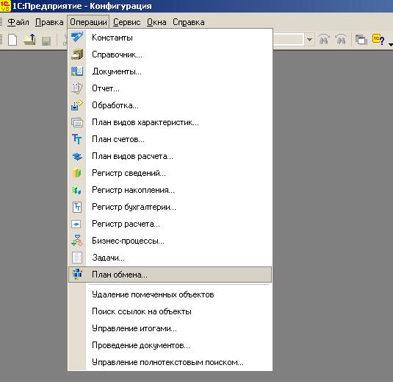Screen dimensions: 393x382
Task: Expand the toolbar search combo dropdown arrow
Action: pyautogui.click(x=309, y=40)
